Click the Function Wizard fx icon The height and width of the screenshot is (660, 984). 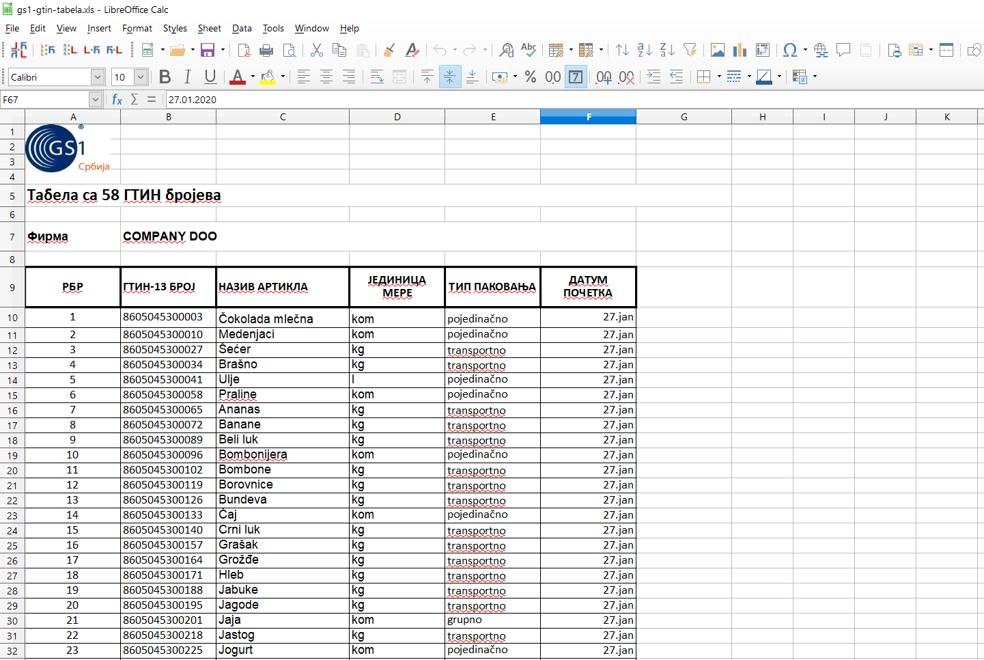pos(117,100)
